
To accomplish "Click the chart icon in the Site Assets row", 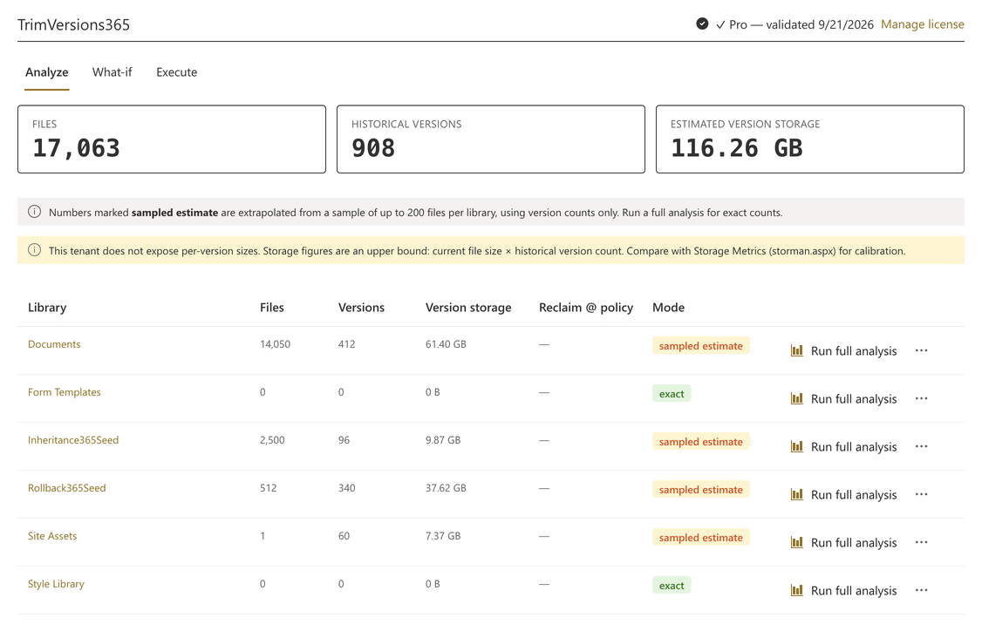I will click(796, 542).
